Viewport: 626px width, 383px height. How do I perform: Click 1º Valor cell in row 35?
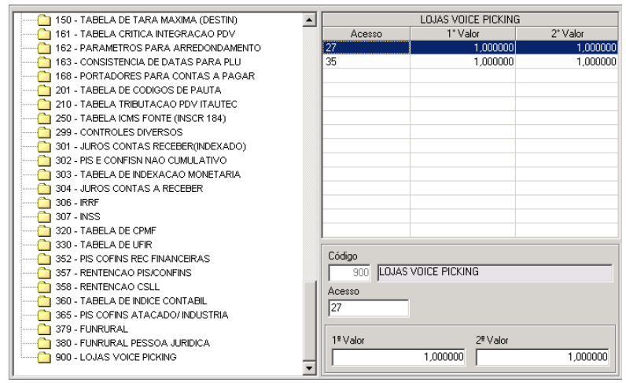pyautogui.click(x=462, y=61)
